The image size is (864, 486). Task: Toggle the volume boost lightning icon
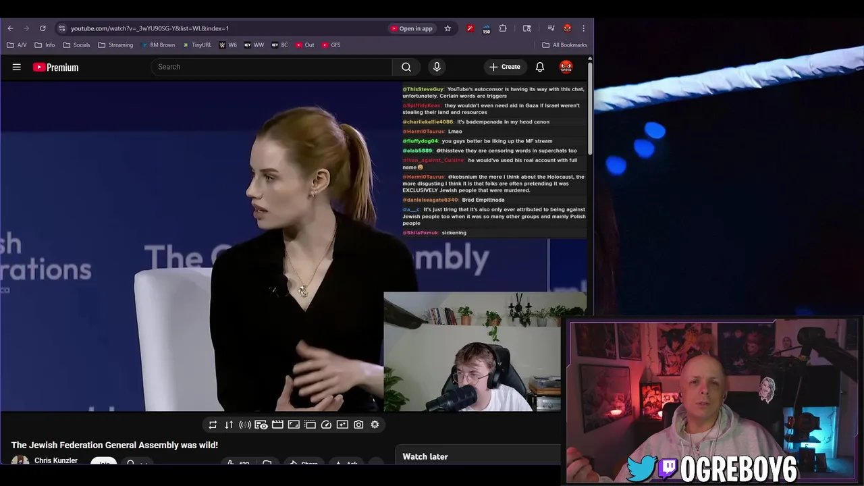tap(245, 425)
